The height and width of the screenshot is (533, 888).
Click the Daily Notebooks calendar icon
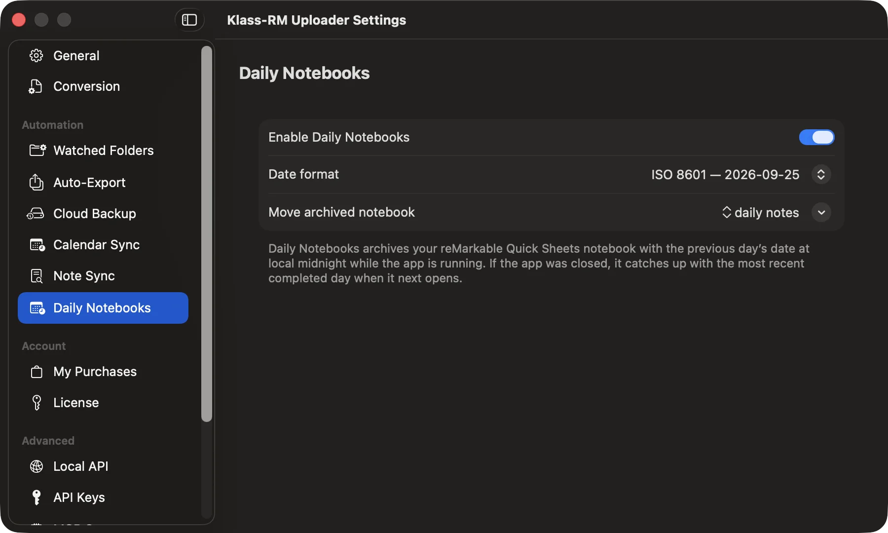coord(37,308)
